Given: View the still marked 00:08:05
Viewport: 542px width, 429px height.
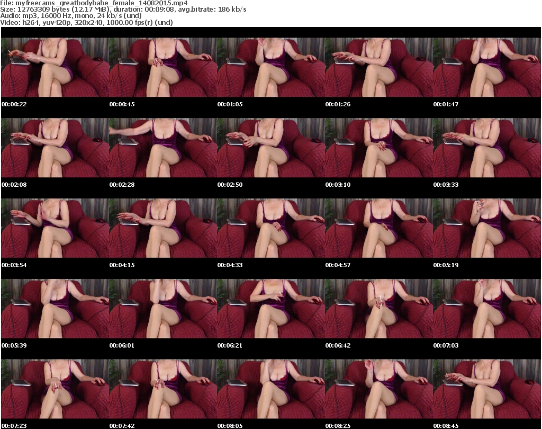Looking at the screenshot, I should click(x=271, y=389).
